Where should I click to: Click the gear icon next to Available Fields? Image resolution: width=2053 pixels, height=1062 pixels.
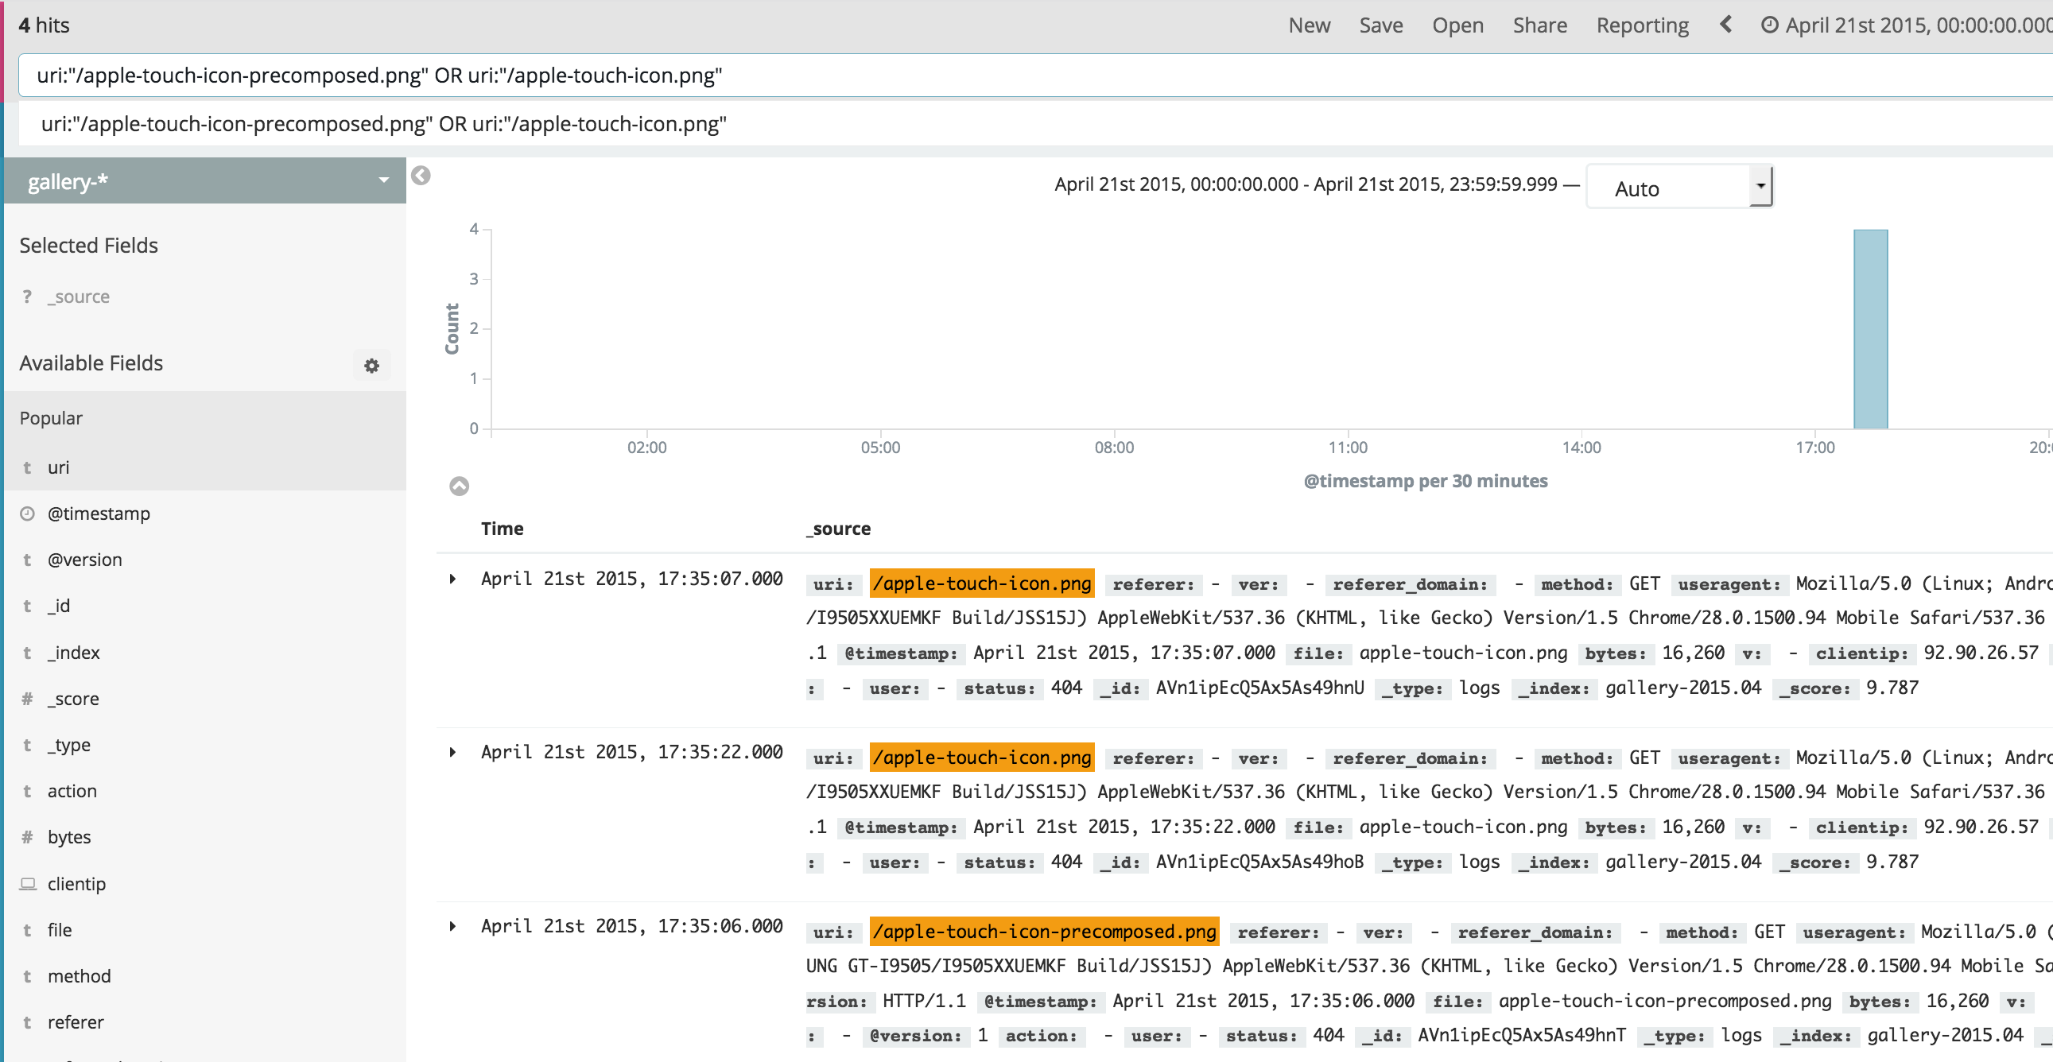coord(371,366)
